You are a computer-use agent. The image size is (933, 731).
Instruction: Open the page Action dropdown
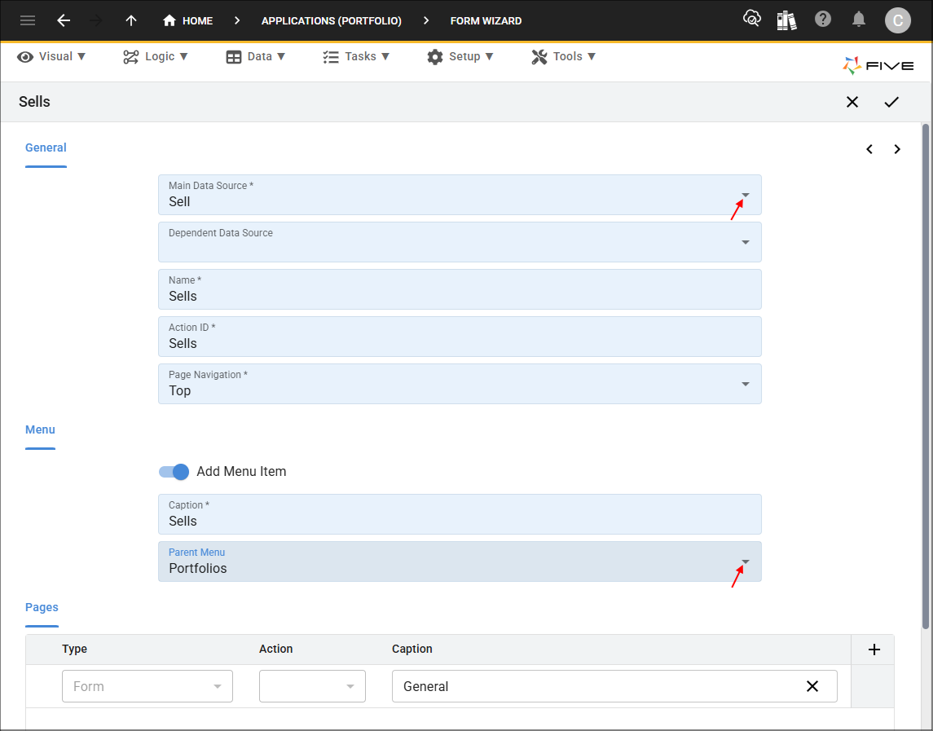point(312,686)
